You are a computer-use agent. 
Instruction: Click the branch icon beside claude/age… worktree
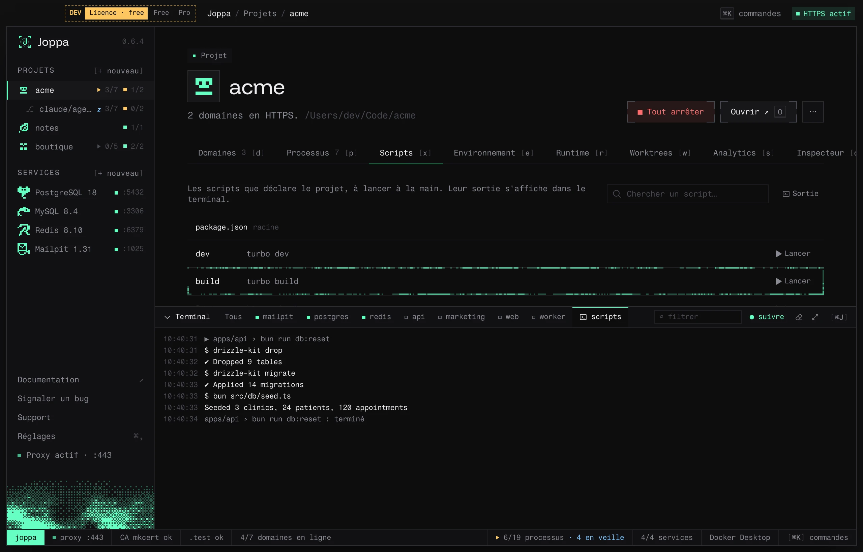coord(31,109)
